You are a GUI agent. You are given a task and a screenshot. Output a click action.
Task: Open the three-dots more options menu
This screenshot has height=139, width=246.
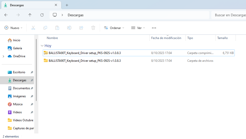(x=154, y=28)
